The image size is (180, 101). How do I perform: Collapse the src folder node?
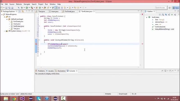point(4,17)
